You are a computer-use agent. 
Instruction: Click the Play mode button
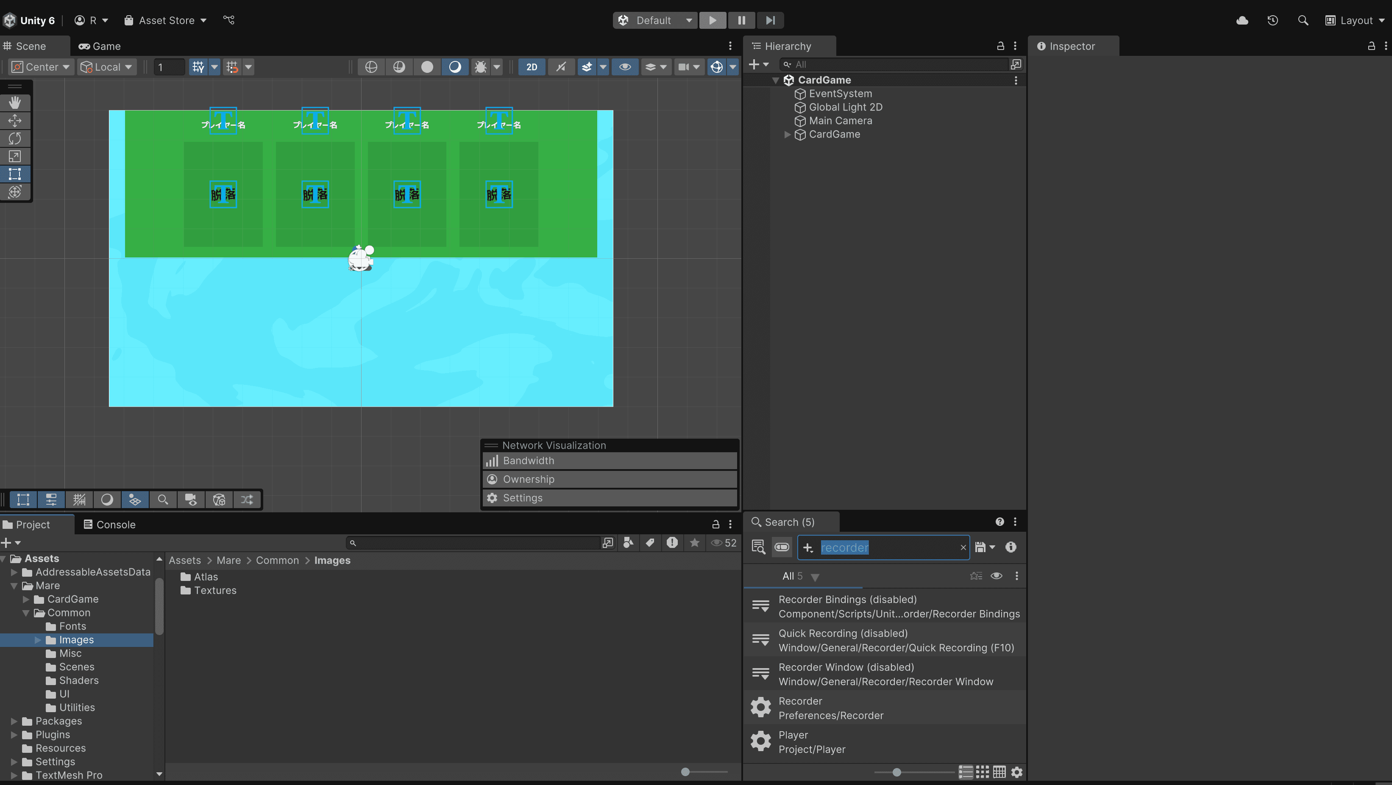[712, 20]
